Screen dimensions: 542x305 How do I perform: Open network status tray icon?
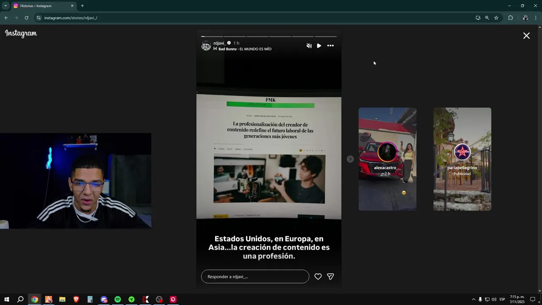coord(487,299)
